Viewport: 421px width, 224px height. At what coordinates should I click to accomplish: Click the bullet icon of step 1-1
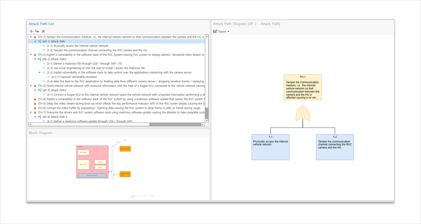click(x=44, y=46)
